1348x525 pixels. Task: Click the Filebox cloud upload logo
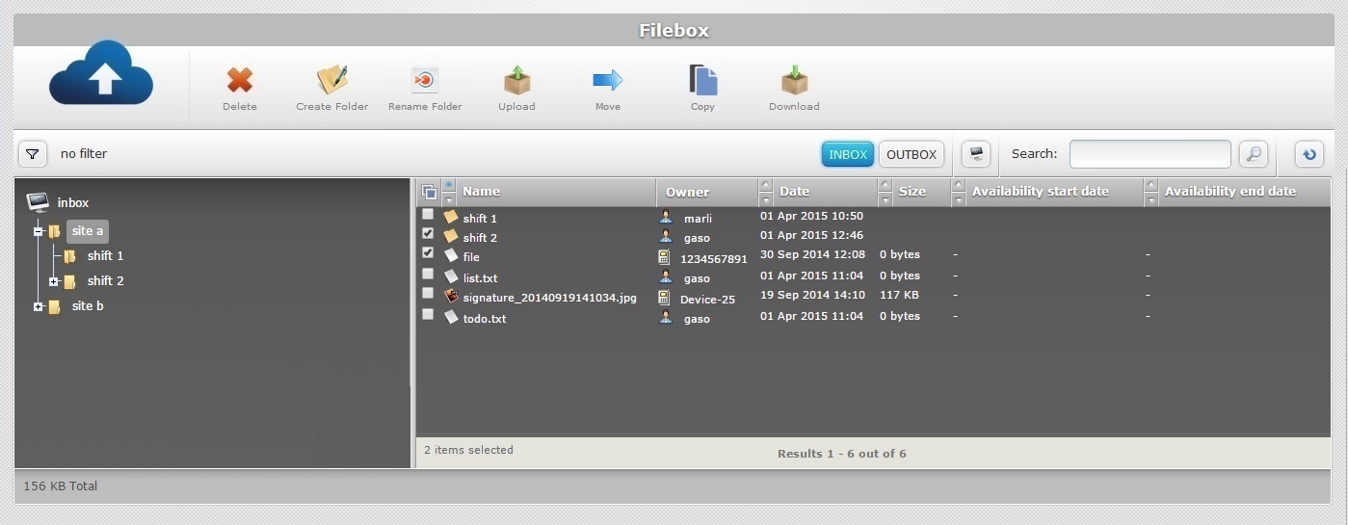[101, 73]
